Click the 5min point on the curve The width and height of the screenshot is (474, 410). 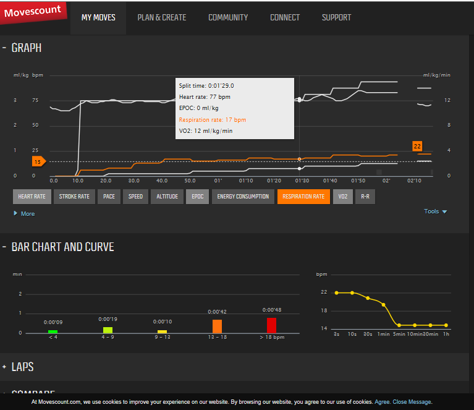[399, 325]
